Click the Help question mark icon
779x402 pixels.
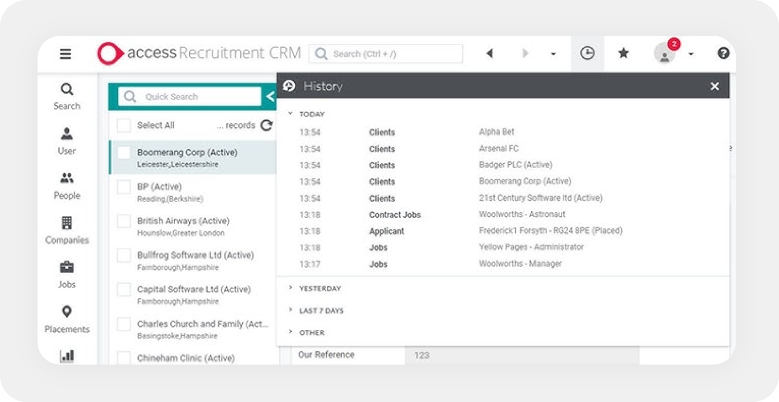click(723, 54)
